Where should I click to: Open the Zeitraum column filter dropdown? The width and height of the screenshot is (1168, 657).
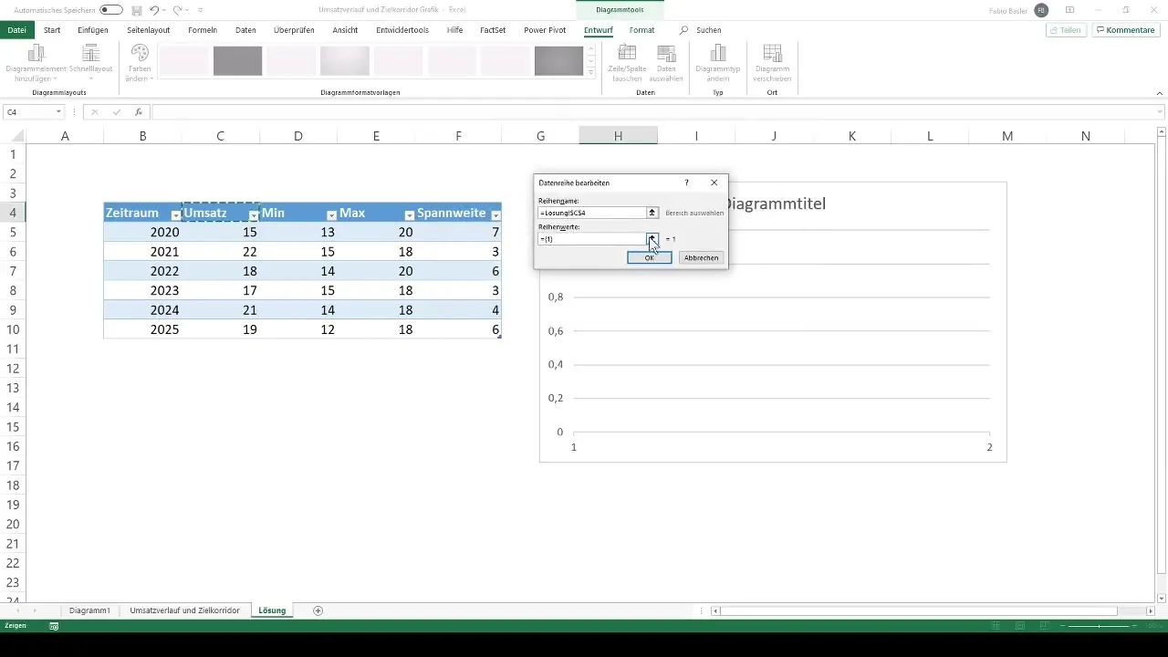(x=176, y=215)
